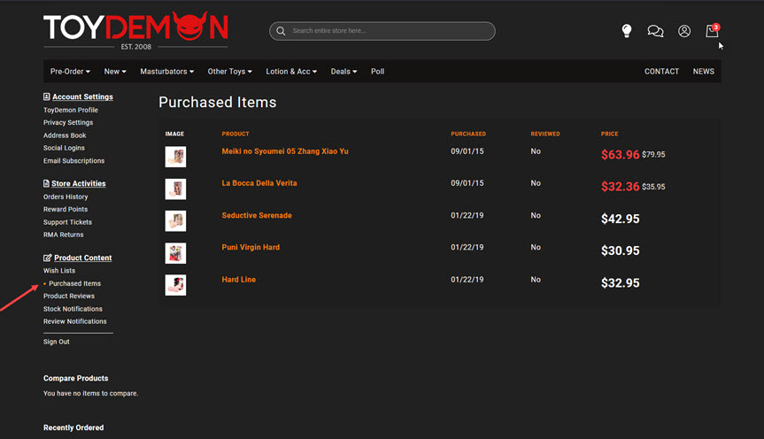Click the $32.36 sale price
The width and height of the screenshot is (764, 439).
pos(621,186)
